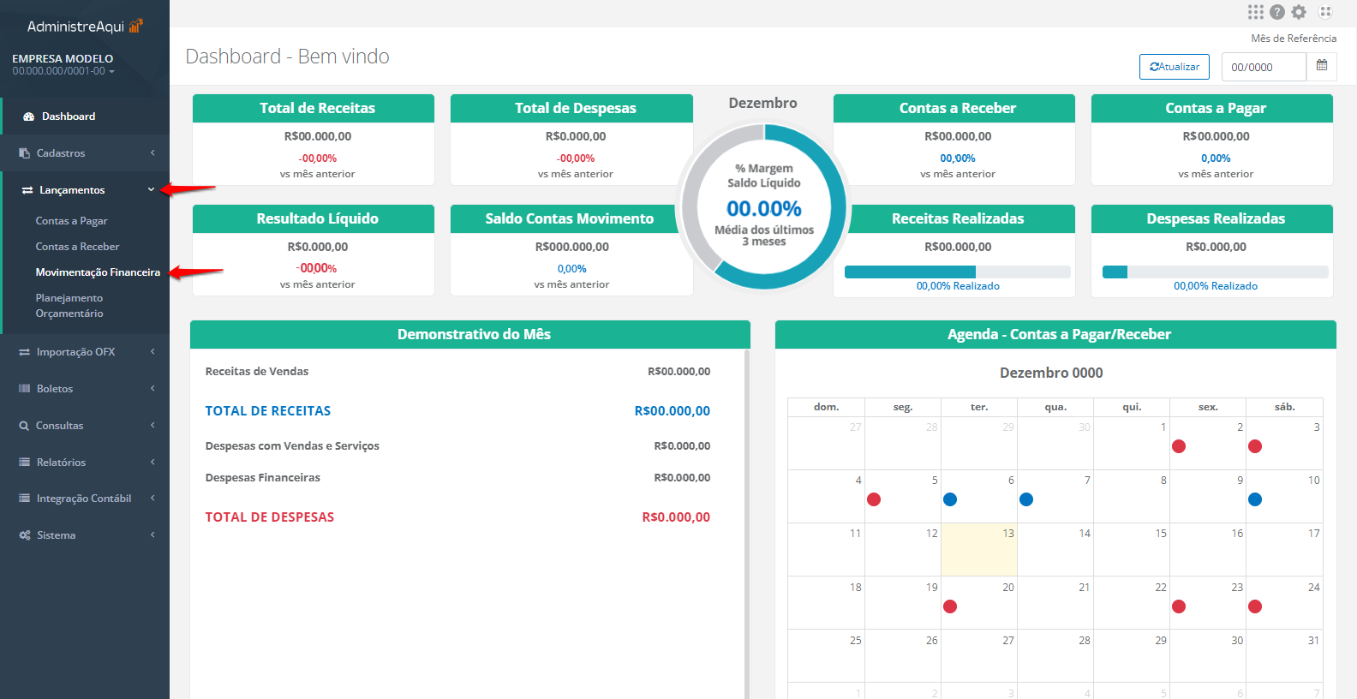The image size is (1357, 699).
Task: Select Contas a Pagar in the sidebar
Action: [71, 221]
